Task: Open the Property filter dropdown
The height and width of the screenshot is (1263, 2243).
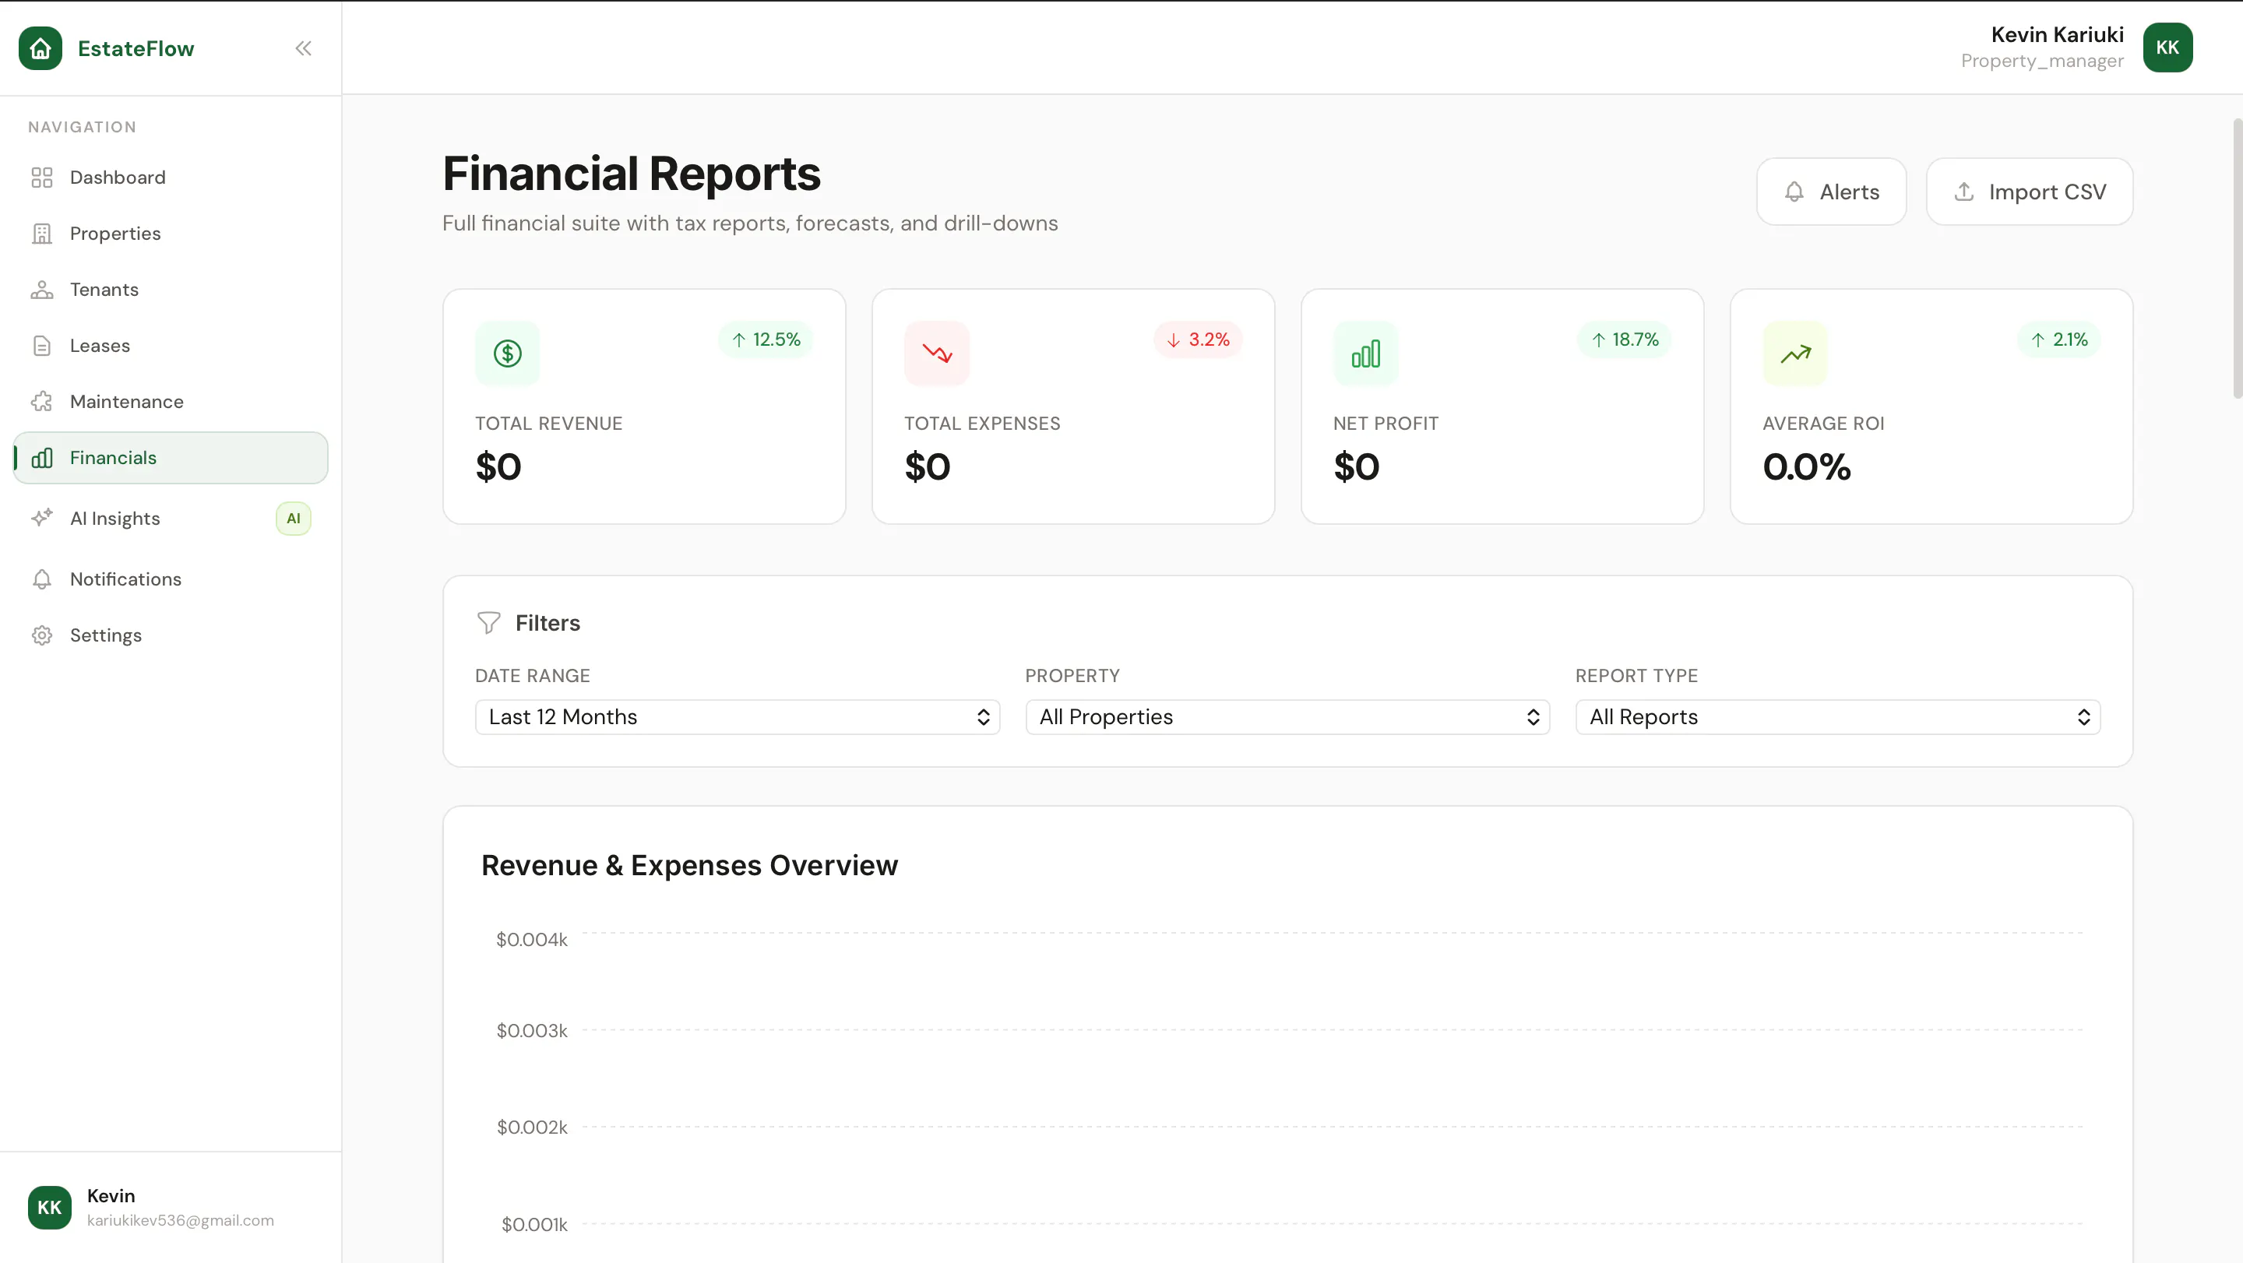Action: [1288, 717]
